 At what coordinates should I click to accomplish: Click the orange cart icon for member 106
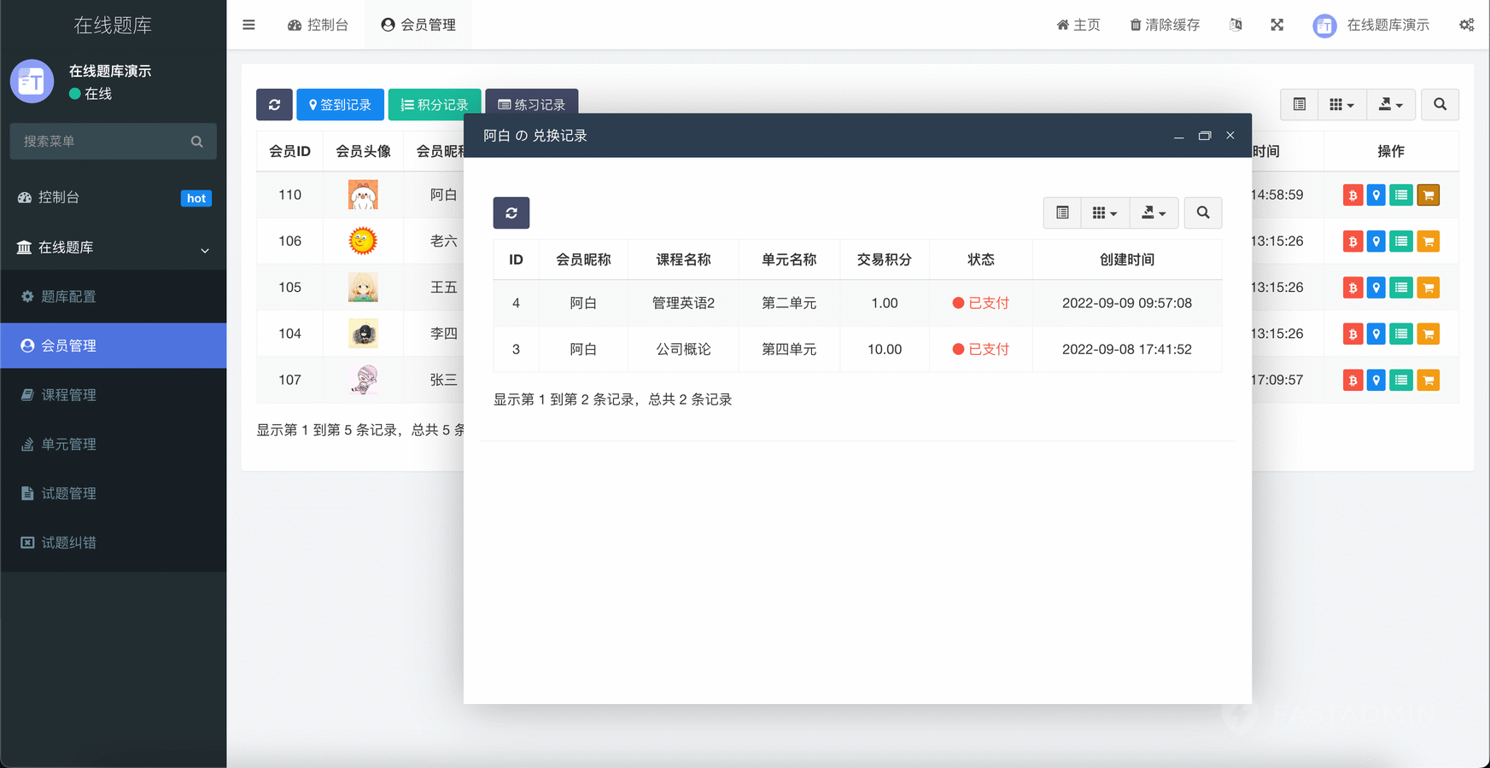click(1428, 241)
